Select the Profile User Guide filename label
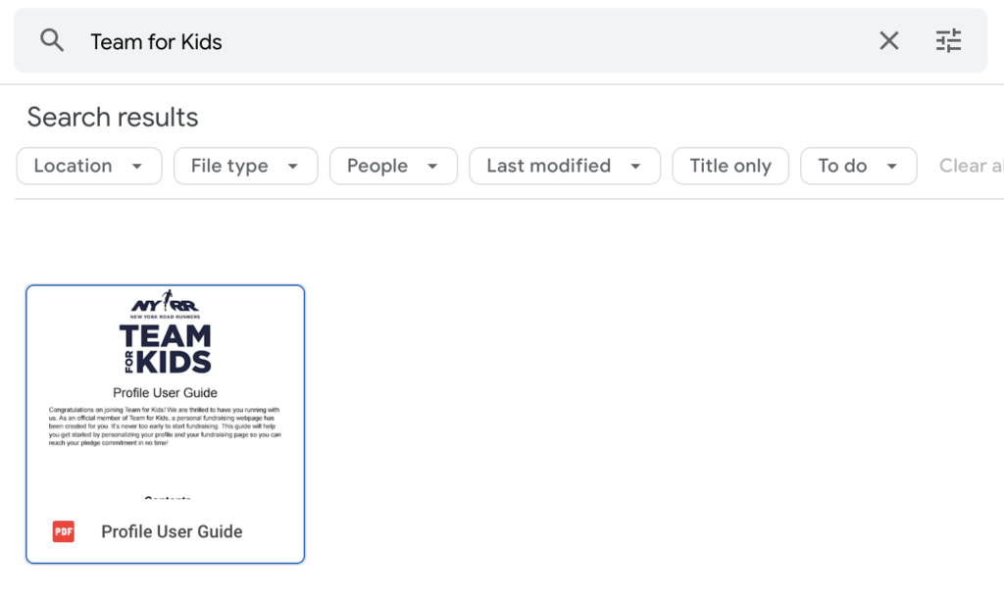Screen dimensions: 1004x599 172,531
